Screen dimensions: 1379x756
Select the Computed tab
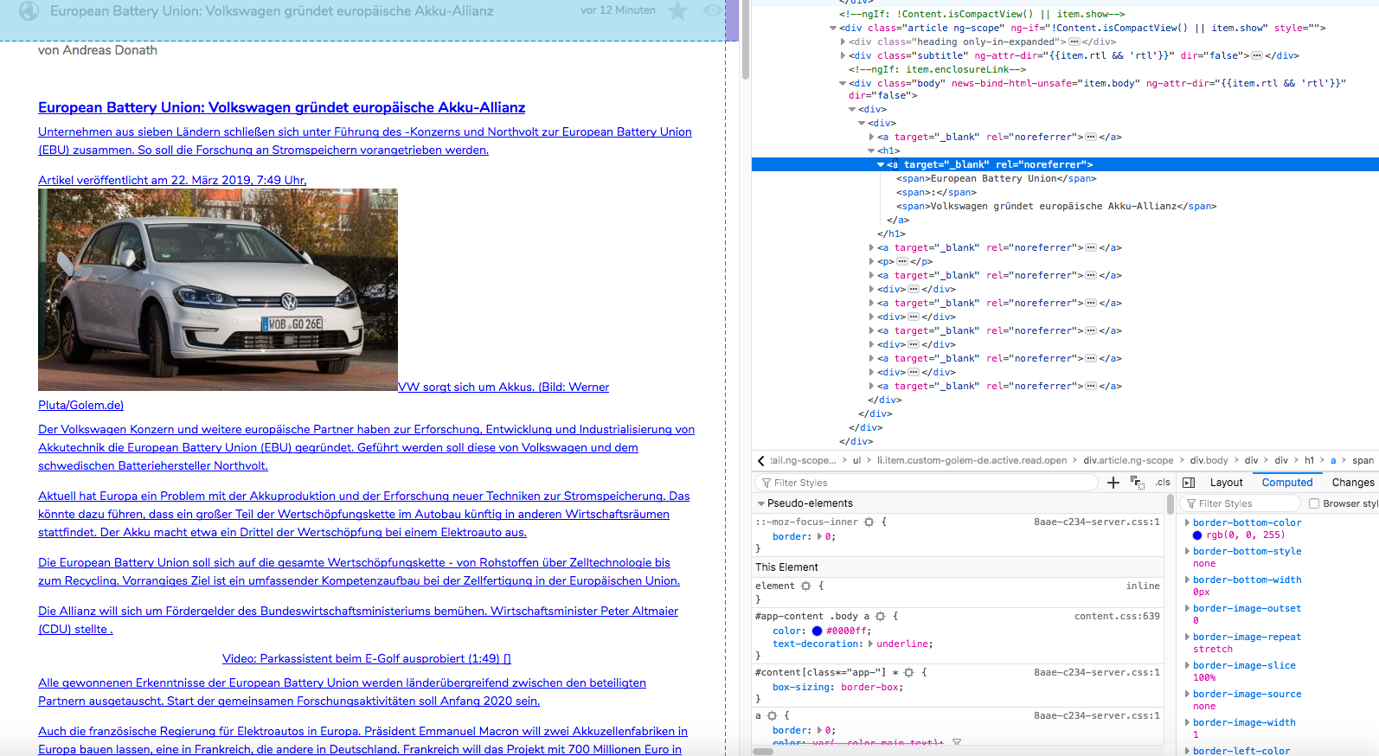tap(1286, 483)
